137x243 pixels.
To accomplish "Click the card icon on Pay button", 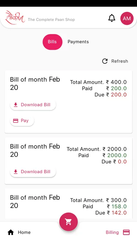I will pos(15,121).
